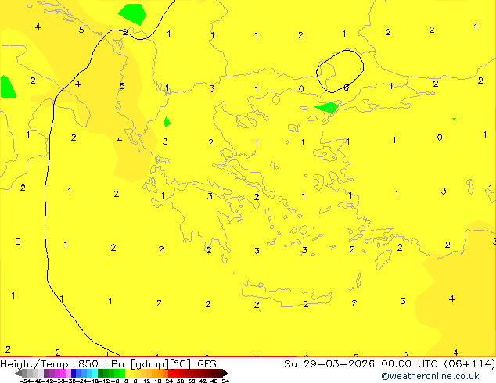496x383 pixels.
Task: Click the dark right arrow of legend
Action: click(x=225, y=373)
